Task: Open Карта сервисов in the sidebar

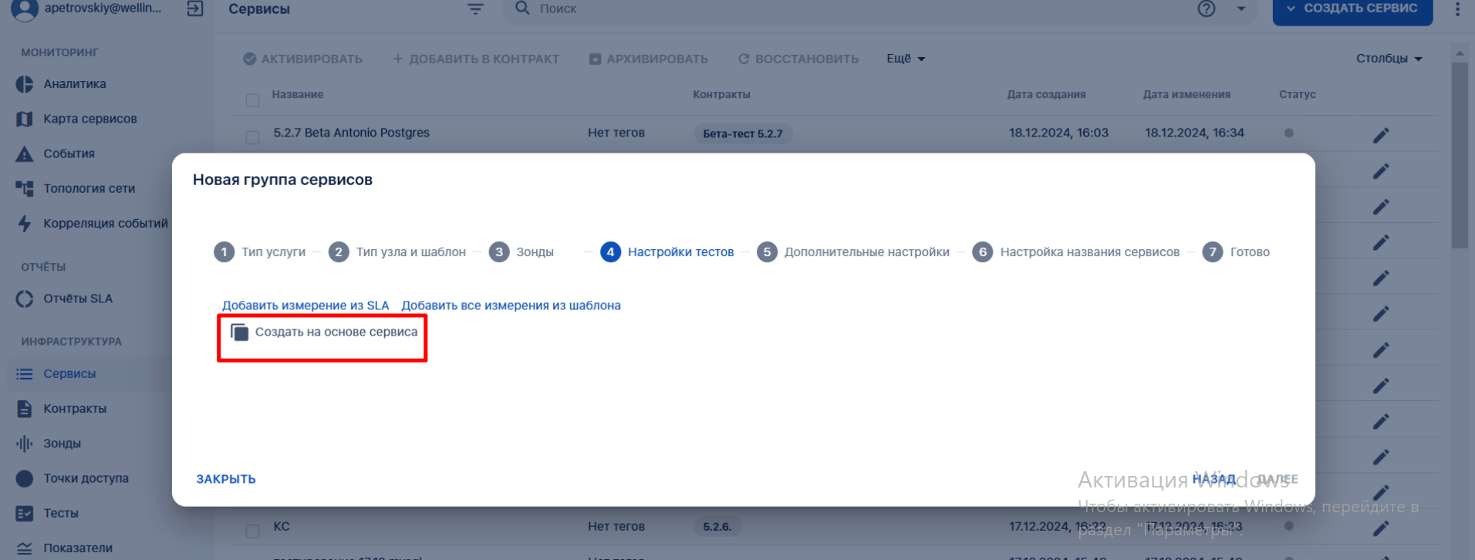Action: click(90, 119)
